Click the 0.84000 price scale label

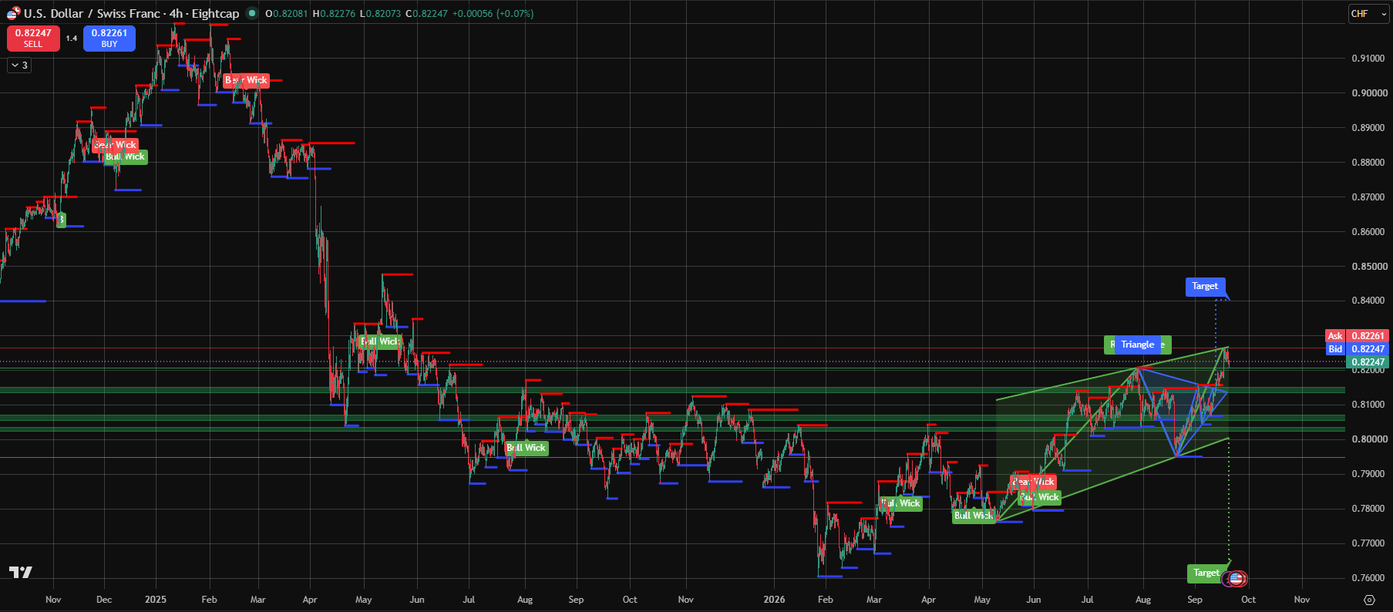tap(1369, 301)
